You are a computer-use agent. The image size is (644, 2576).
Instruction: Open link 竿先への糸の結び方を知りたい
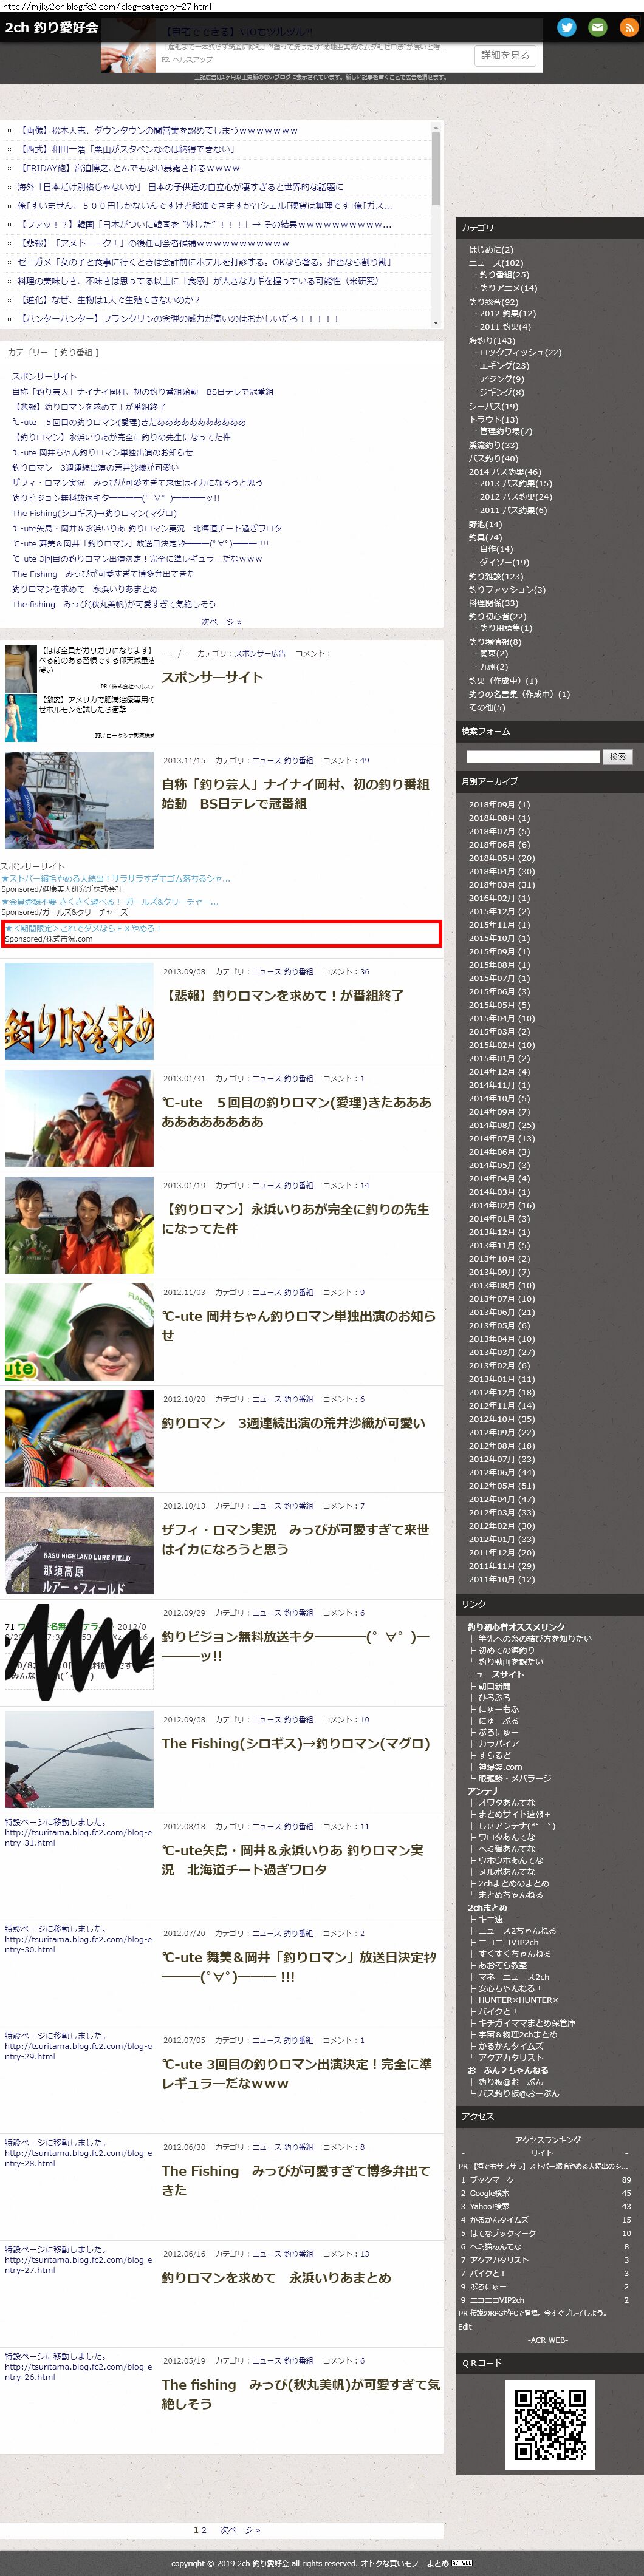535,1638
